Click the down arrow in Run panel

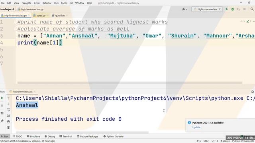coord(8,104)
